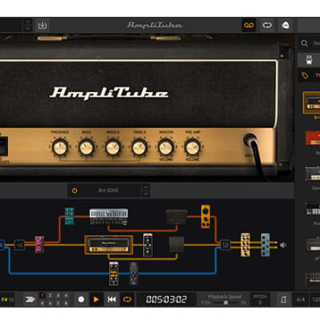320x320 pixels.
Task: Select the previous amp model with the down arrow
Action: click(146, 194)
